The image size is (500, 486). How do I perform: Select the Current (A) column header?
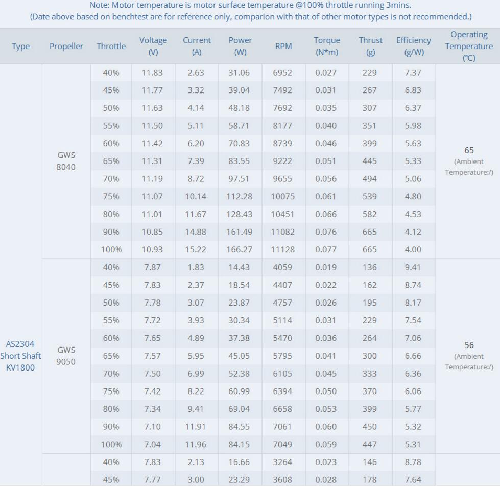point(197,46)
